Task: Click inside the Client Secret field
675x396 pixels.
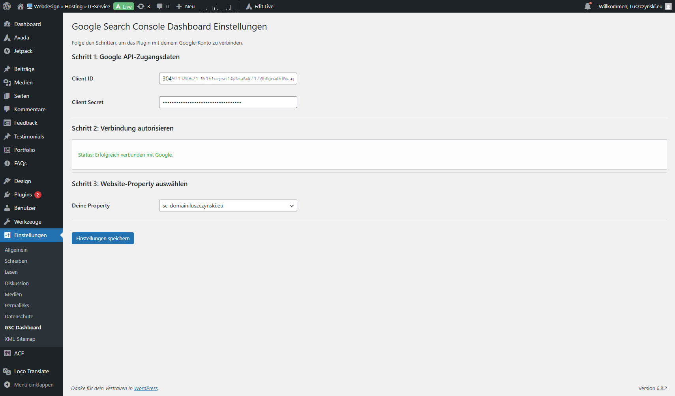Action: pyautogui.click(x=228, y=102)
